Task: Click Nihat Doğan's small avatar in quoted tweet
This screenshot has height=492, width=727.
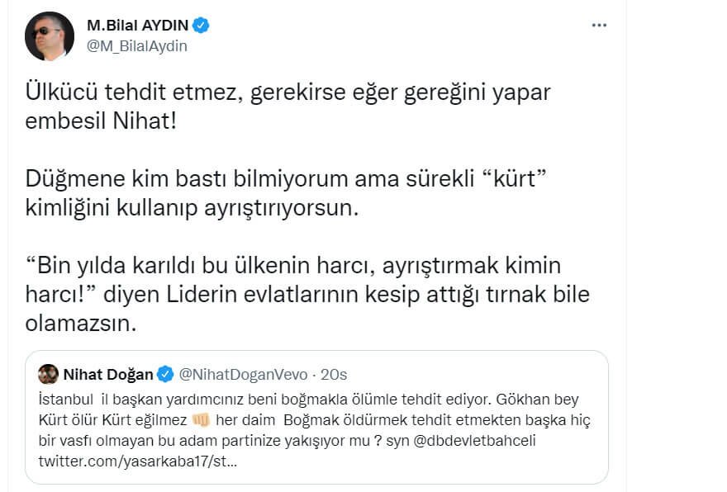Action: click(x=48, y=374)
